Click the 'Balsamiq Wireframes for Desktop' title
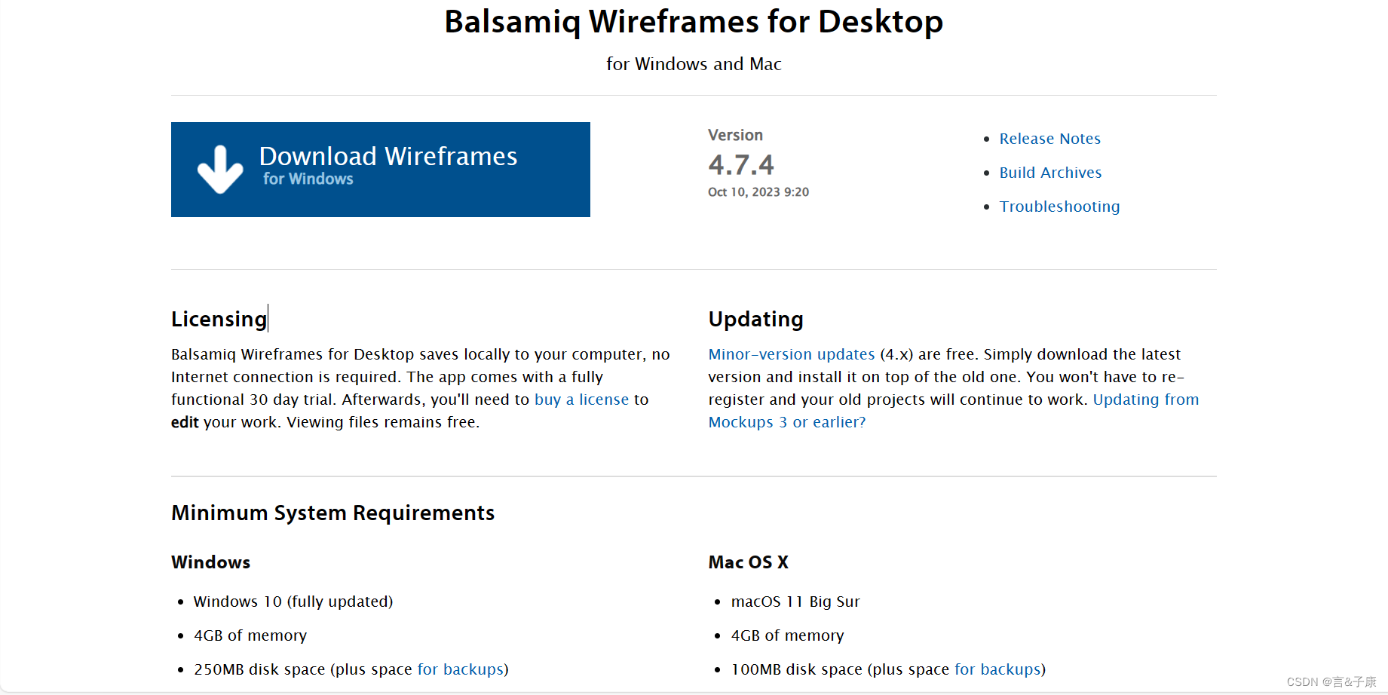 (694, 22)
